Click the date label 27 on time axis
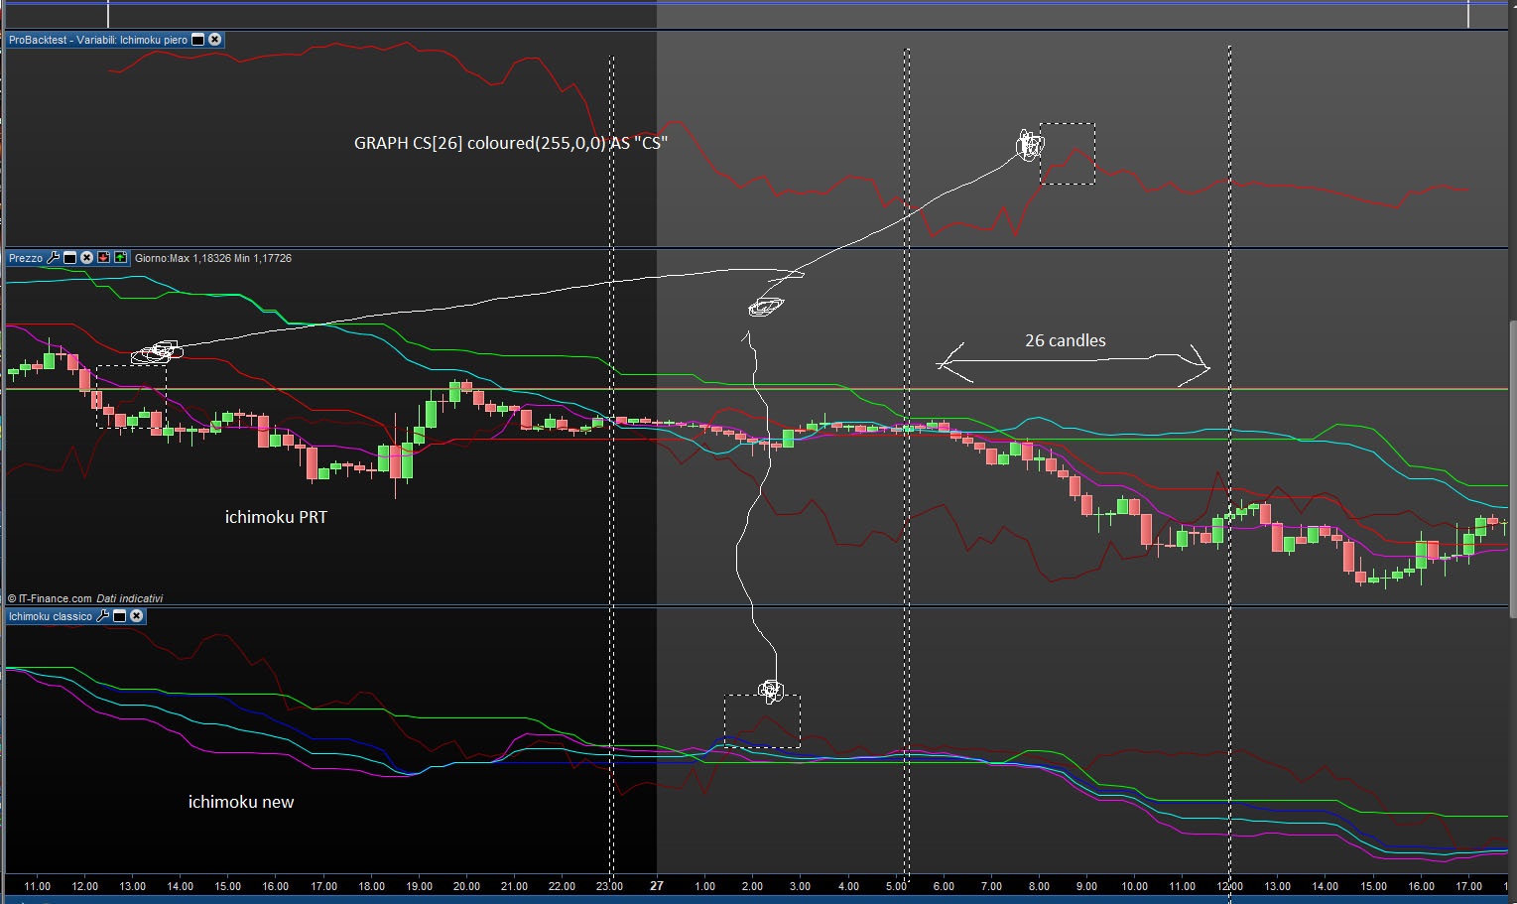This screenshot has width=1517, height=904. pyautogui.click(x=656, y=886)
